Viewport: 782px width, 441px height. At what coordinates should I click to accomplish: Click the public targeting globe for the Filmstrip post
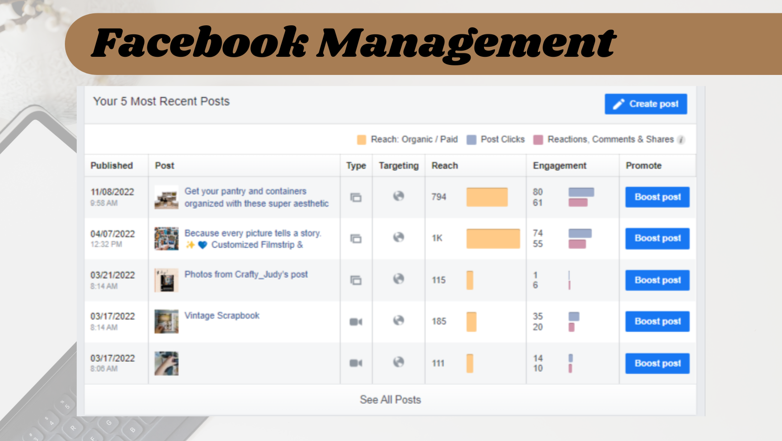coord(399,237)
